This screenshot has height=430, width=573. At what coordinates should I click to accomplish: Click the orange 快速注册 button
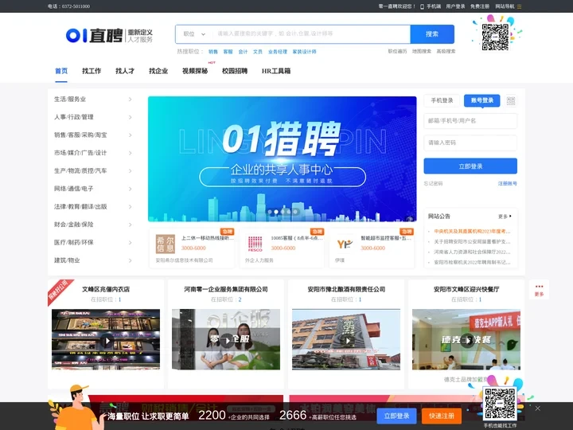coord(442,416)
